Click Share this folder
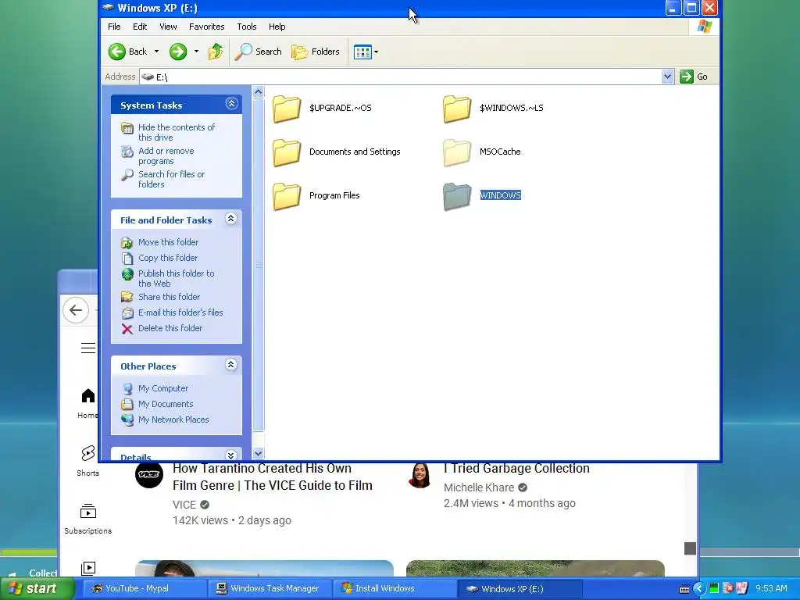Image resolution: width=800 pixels, height=600 pixels. coord(169,297)
